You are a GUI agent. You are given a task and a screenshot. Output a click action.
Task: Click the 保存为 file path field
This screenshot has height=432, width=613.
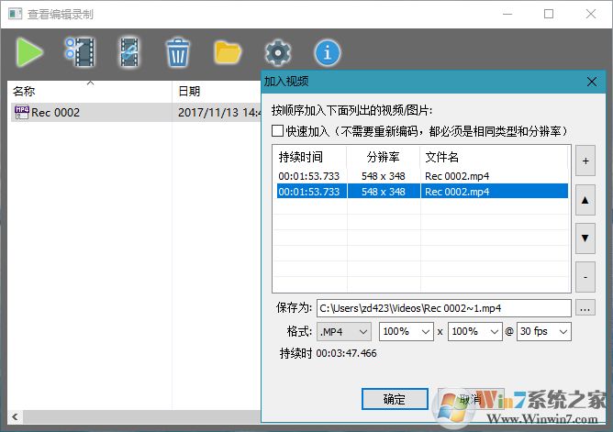(442, 308)
